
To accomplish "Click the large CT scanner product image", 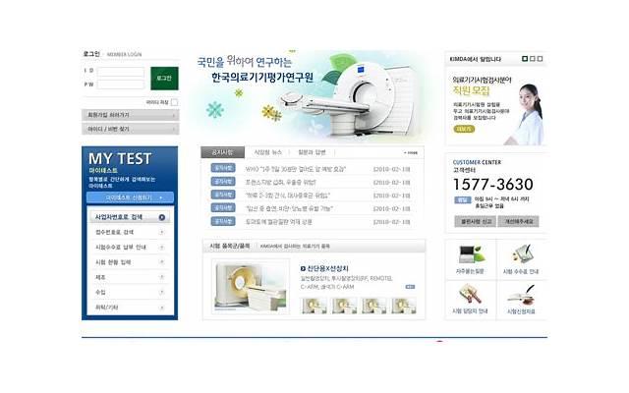I will point(251,286).
